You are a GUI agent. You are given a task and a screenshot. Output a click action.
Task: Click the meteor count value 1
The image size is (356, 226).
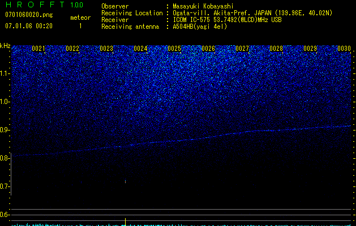coord(80,26)
